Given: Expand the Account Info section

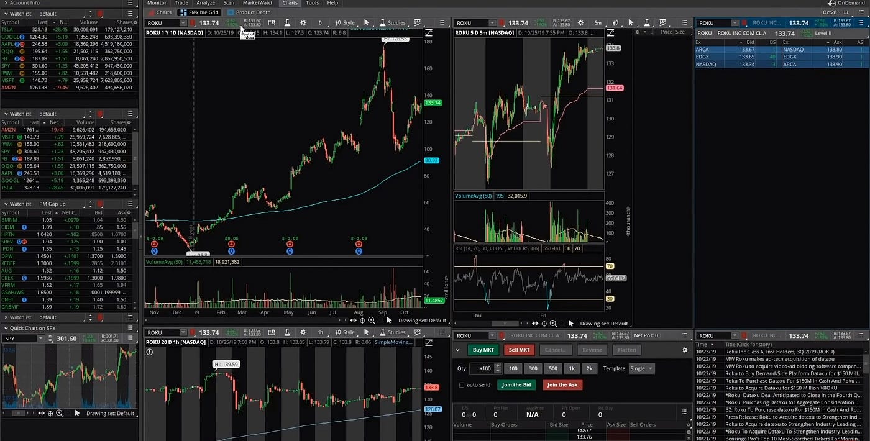Looking at the screenshot, I should tap(6, 2).
